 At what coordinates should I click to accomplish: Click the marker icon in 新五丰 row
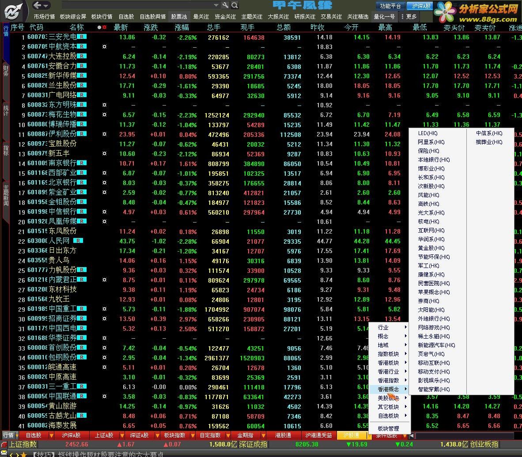coord(104,154)
